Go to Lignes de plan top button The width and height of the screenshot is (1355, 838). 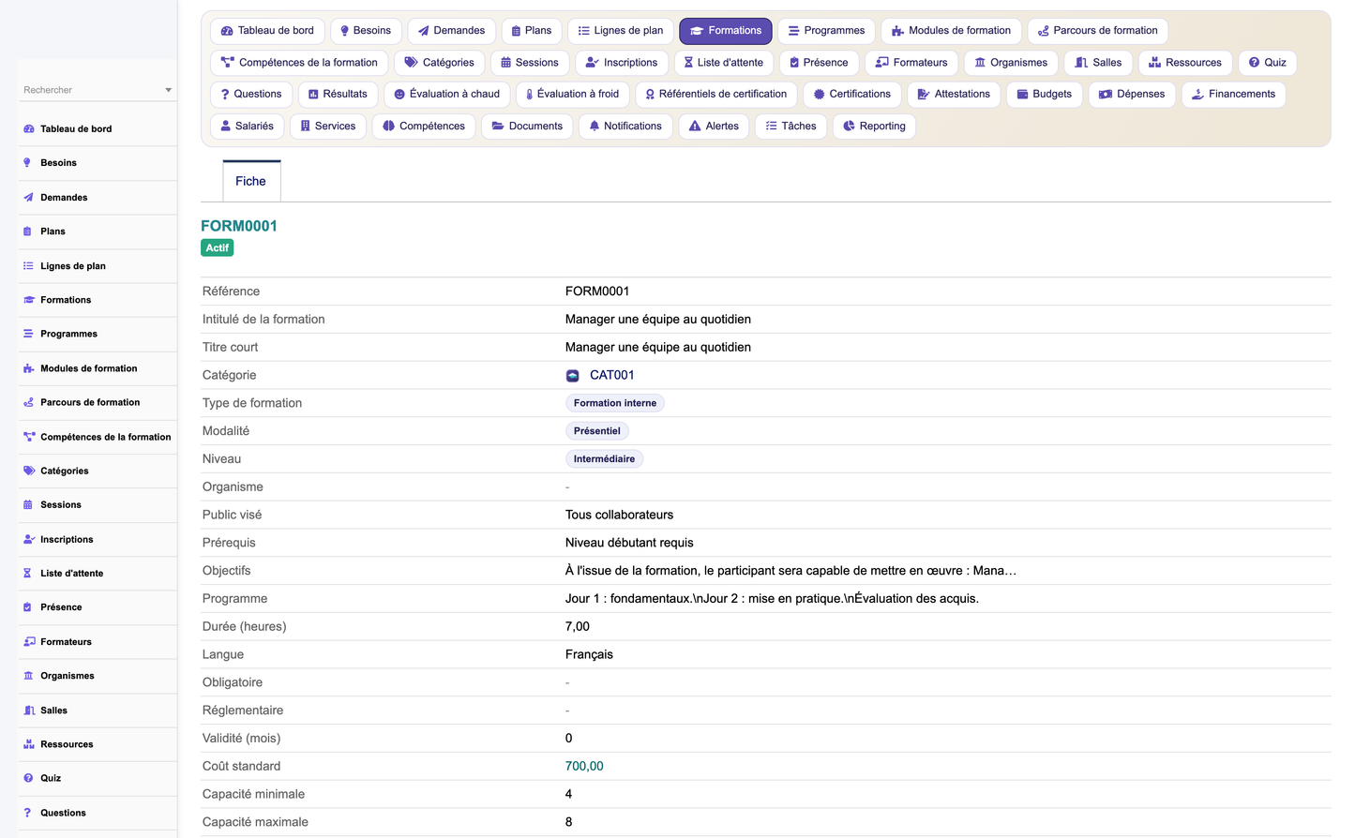pyautogui.click(x=621, y=31)
